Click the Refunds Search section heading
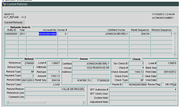This screenshot has height=108, width=180. [20, 27]
